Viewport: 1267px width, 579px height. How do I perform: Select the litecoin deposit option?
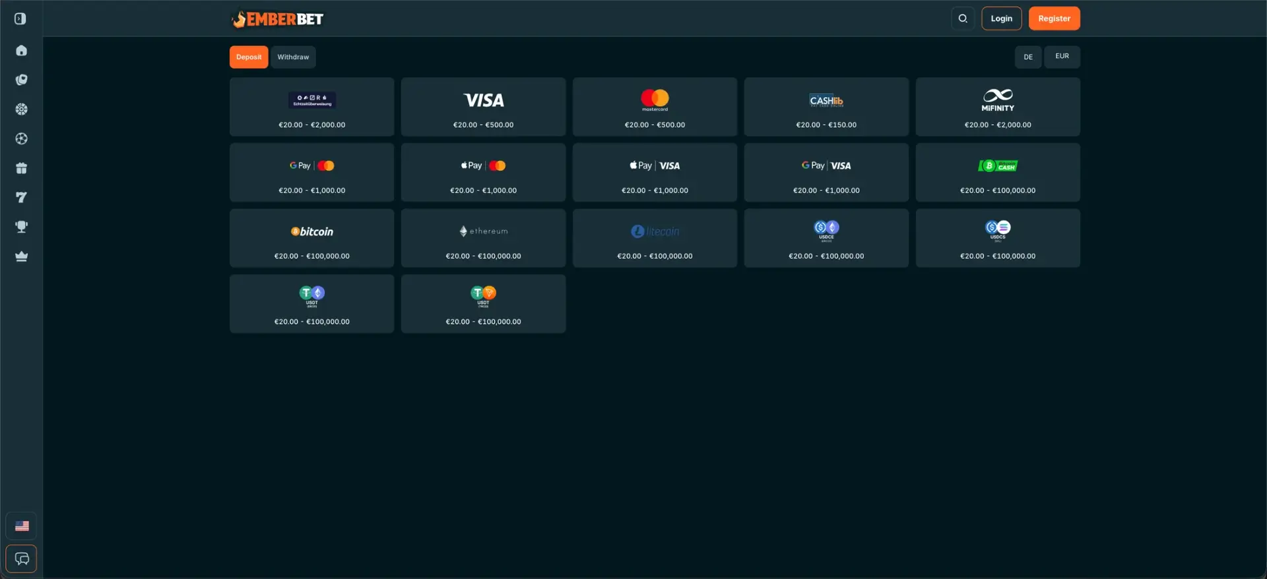click(x=655, y=238)
